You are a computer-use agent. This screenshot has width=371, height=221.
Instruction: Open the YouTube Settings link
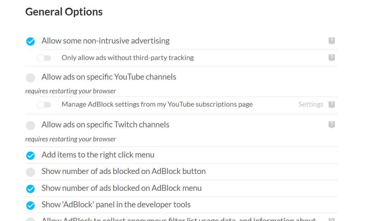click(311, 105)
